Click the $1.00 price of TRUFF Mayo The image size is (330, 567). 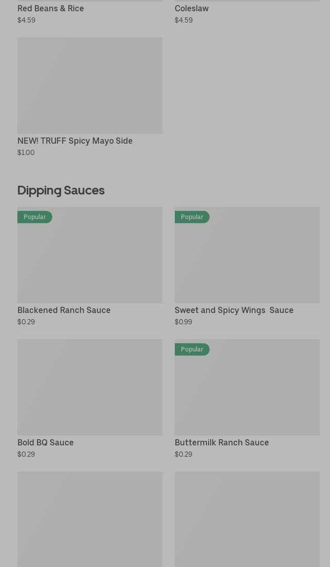coord(26,152)
